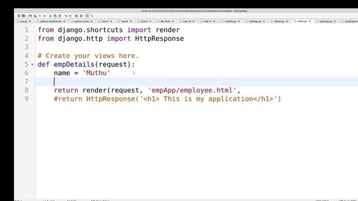Close the models.py tab
This screenshot has width=358, height=201.
239,21
